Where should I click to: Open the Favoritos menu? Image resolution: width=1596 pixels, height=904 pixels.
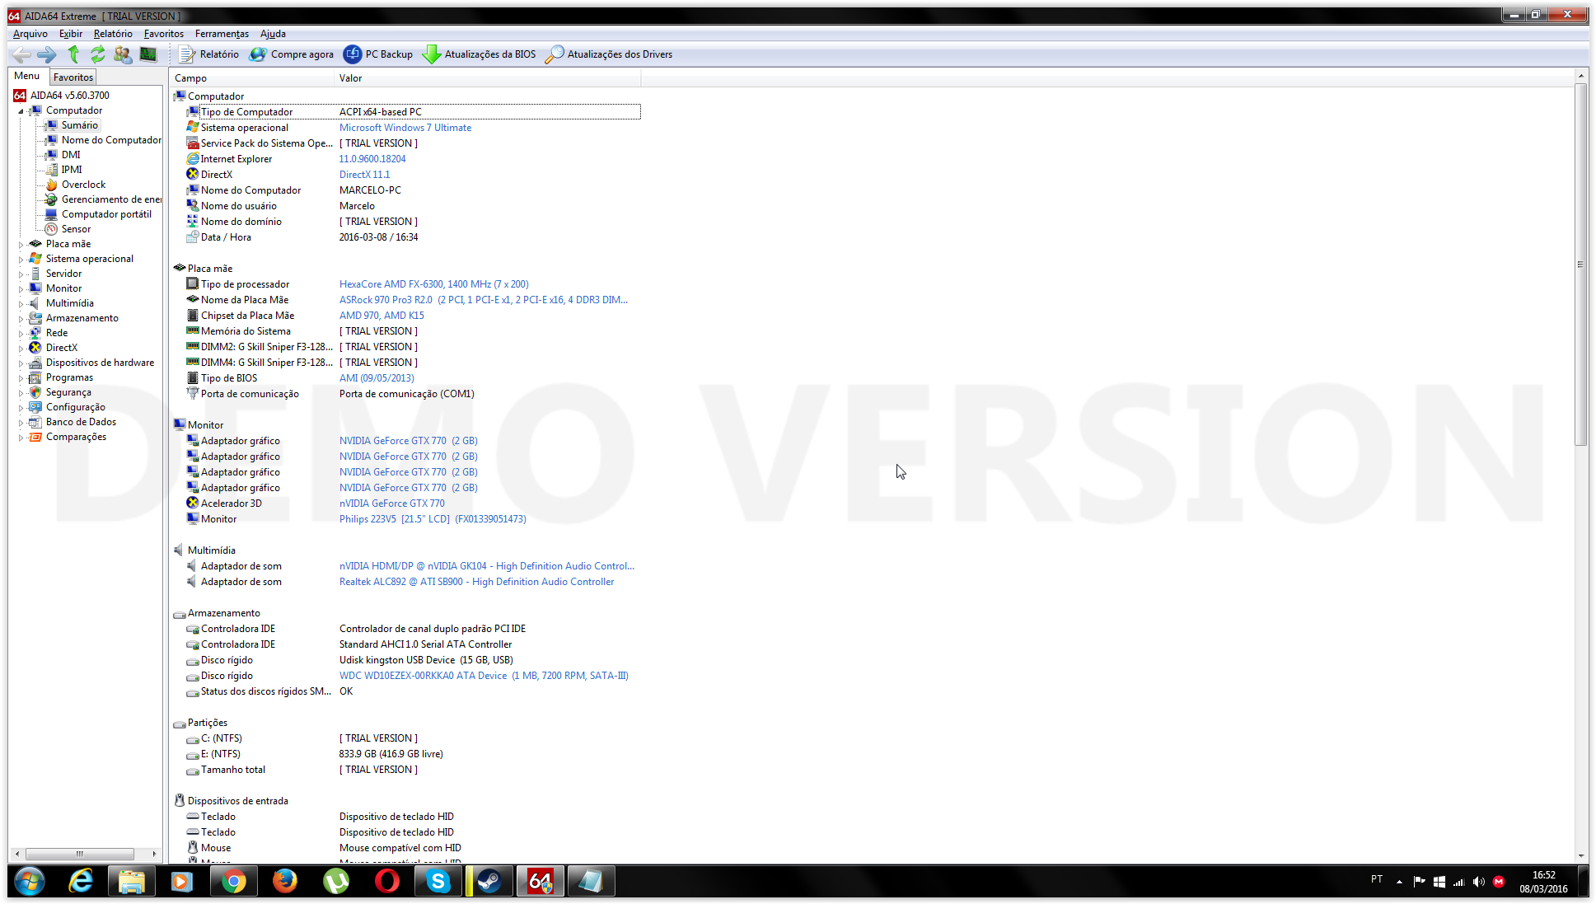[x=164, y=34]
